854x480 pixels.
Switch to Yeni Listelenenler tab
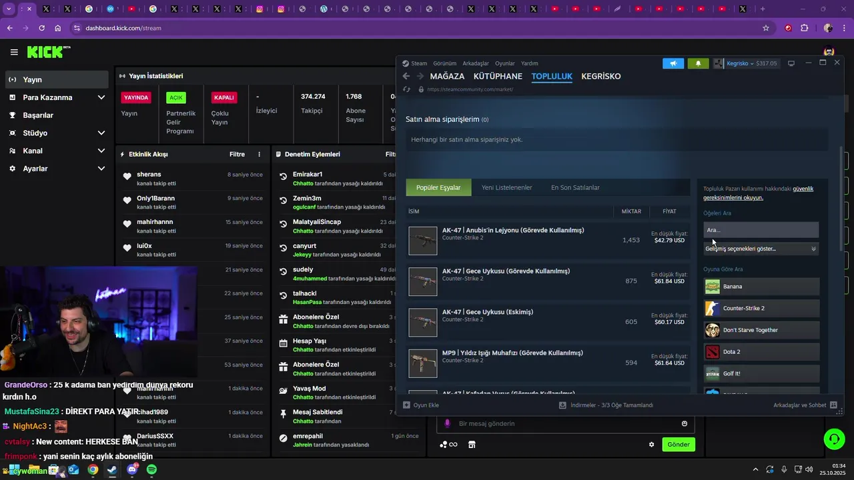click(x=507, y=187)
